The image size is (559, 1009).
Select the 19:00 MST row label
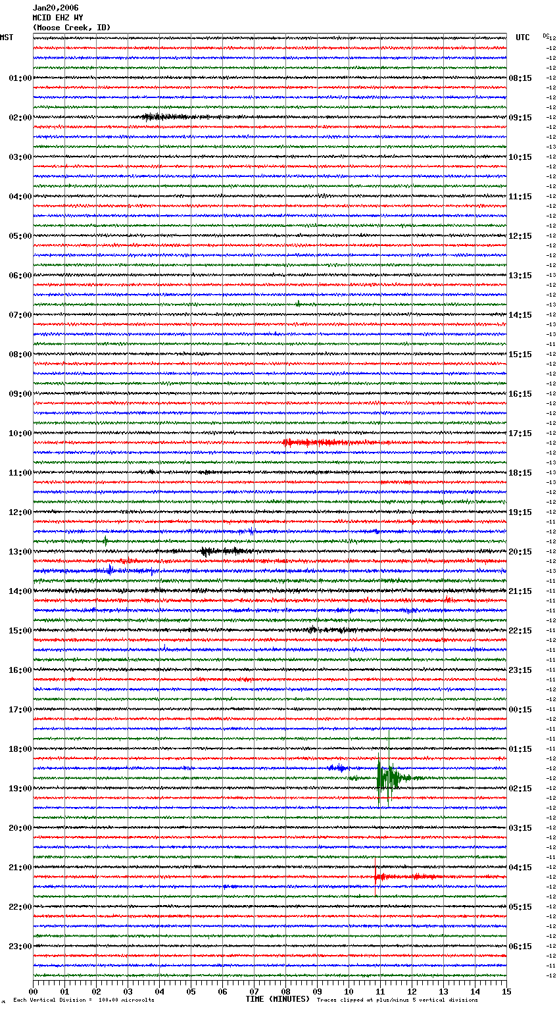click(x=20, y=789)
